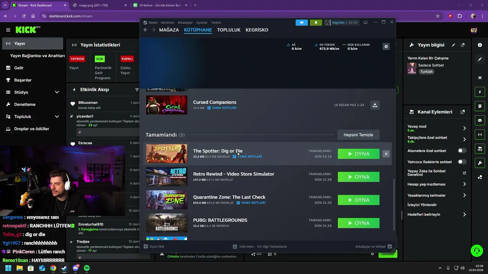Open Chrome tab search dropdown
488x274 pixels.
tap(5, 5)
